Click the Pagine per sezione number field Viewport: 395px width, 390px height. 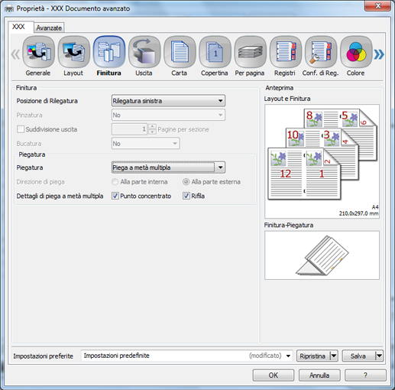(x=129, y=129)
